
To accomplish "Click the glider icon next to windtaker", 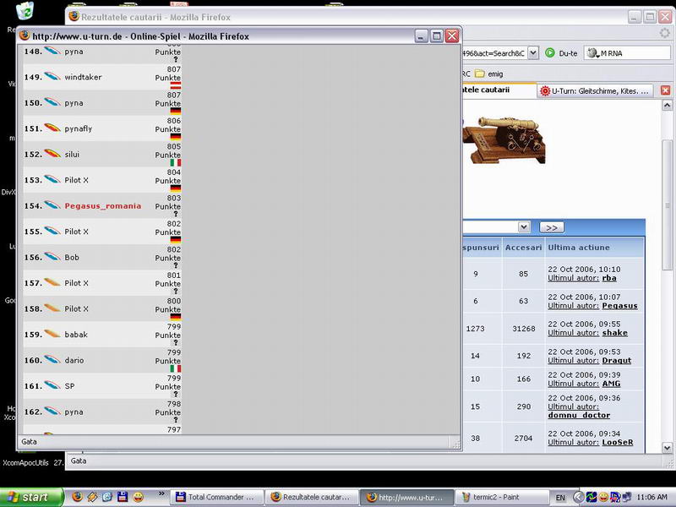I will pyautogui.click(x=52, y=76).
